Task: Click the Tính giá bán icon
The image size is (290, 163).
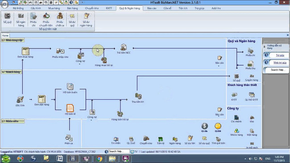Action: [218, 140]
